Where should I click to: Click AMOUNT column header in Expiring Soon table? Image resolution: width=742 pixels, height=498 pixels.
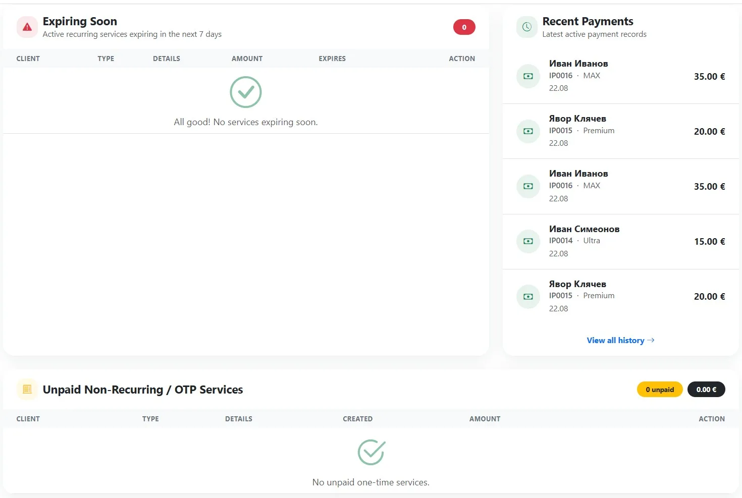point(247,59)
